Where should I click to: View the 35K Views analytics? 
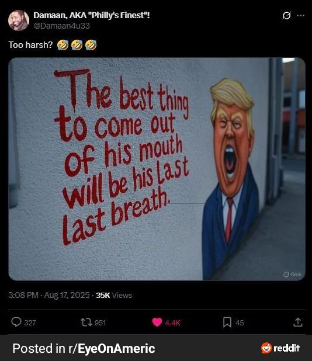pos(114,295)
